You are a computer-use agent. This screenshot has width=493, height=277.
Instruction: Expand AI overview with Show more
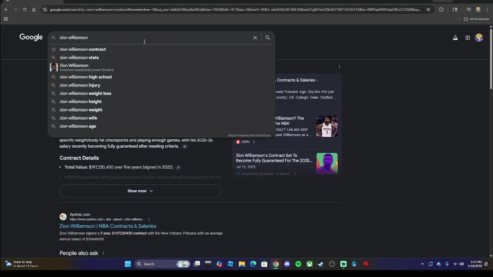pos(141,191)
